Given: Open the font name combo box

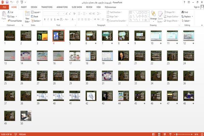Looking at the screenshot, I should (x=51, y=14).
